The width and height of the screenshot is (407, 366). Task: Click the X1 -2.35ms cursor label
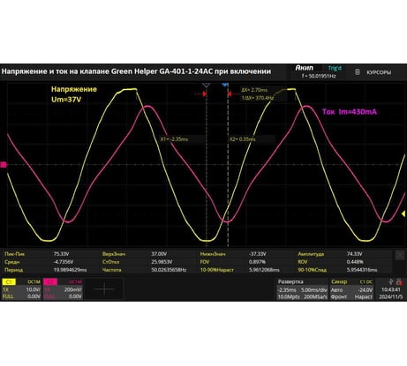pyautogui.click(x=174, y=139)
